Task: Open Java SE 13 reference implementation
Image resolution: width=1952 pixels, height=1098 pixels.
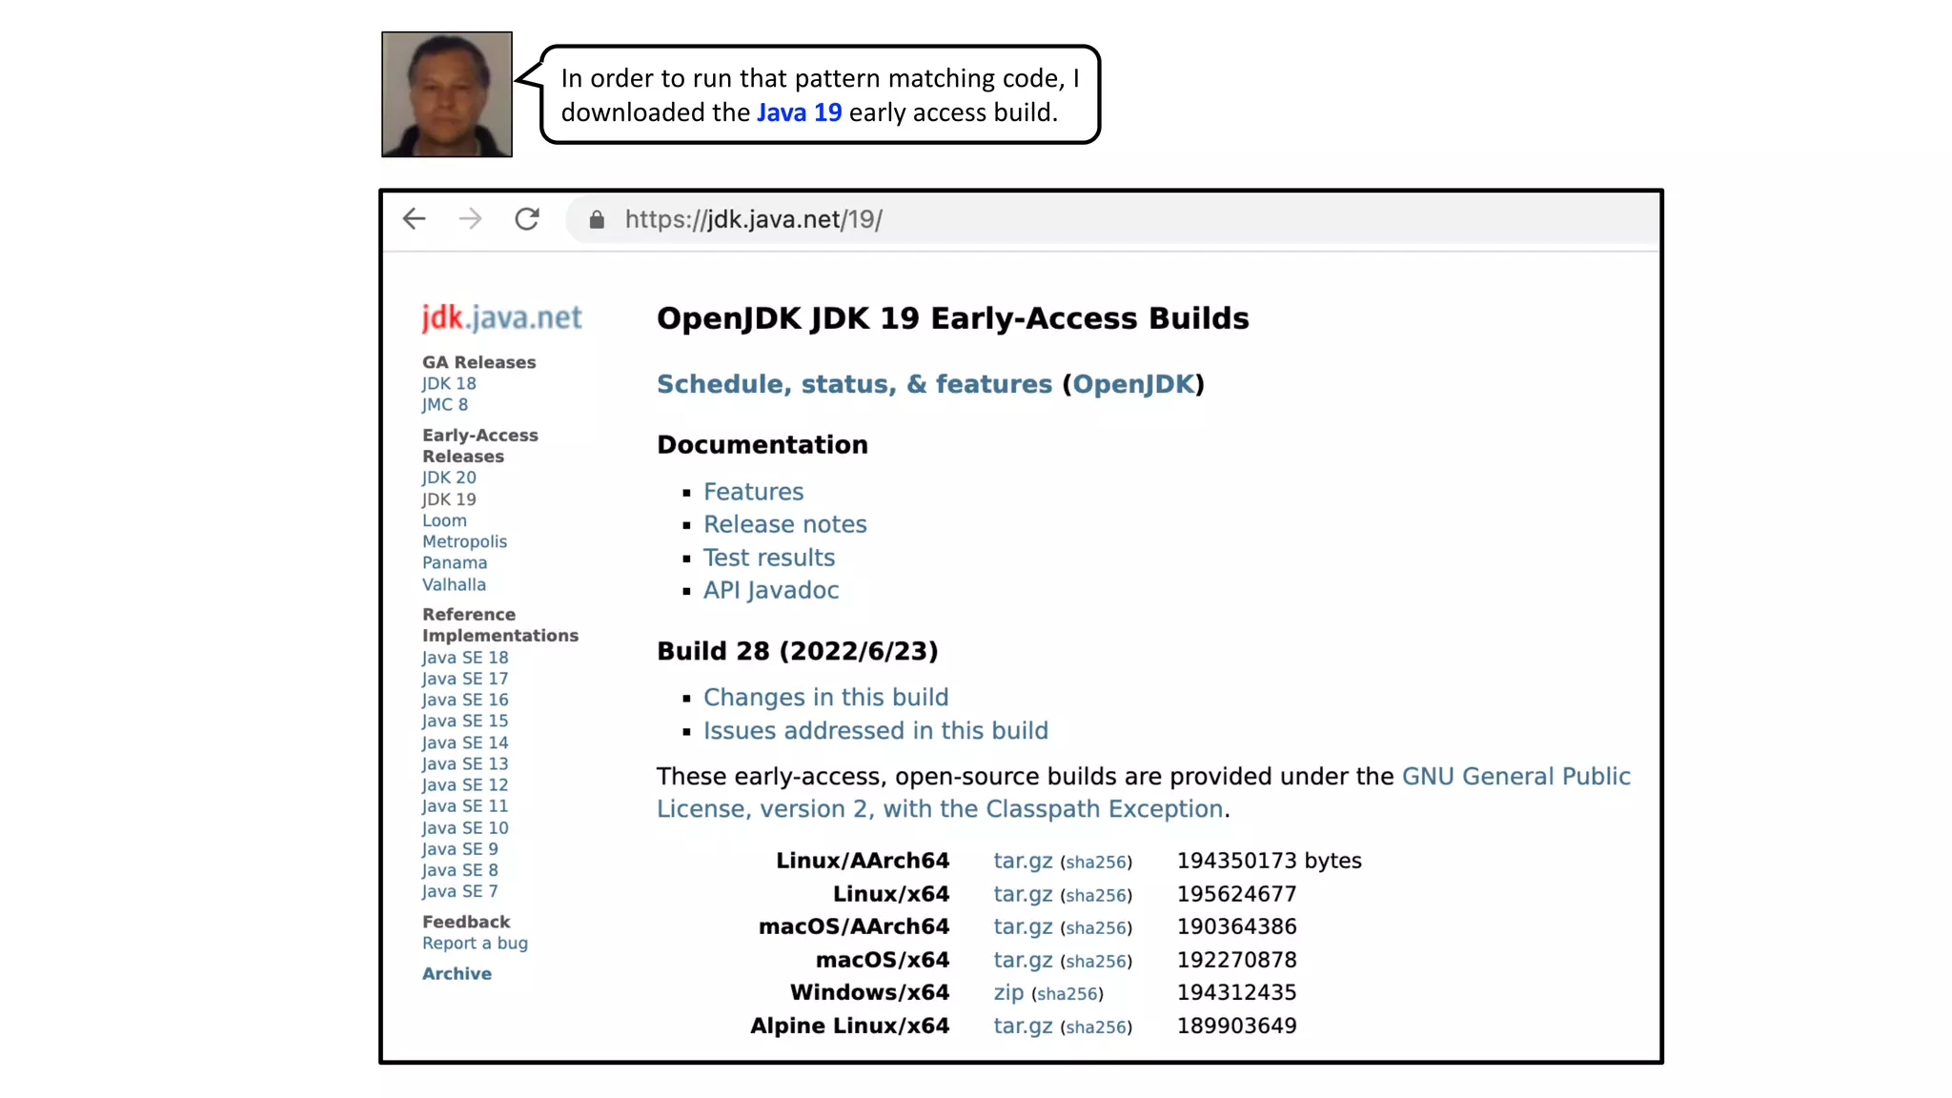Action: pyautogui.click(x=465, y=763)
